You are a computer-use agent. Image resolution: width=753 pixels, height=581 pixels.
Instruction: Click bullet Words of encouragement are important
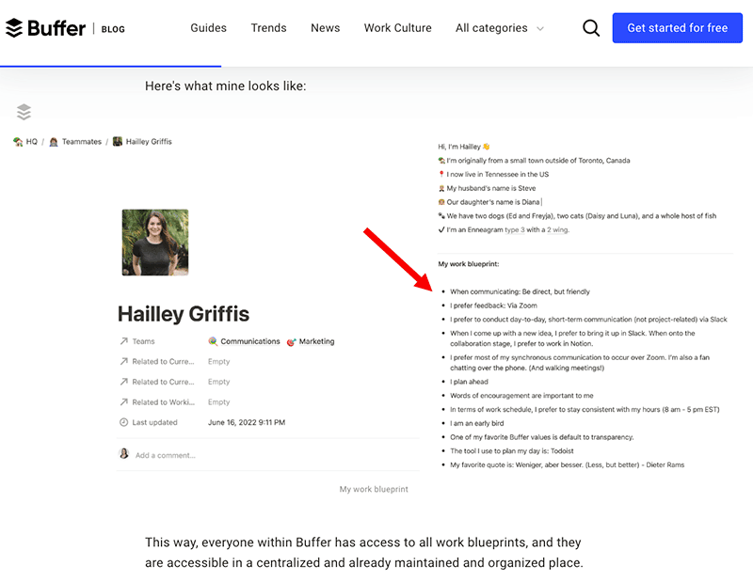coord(521,396)
